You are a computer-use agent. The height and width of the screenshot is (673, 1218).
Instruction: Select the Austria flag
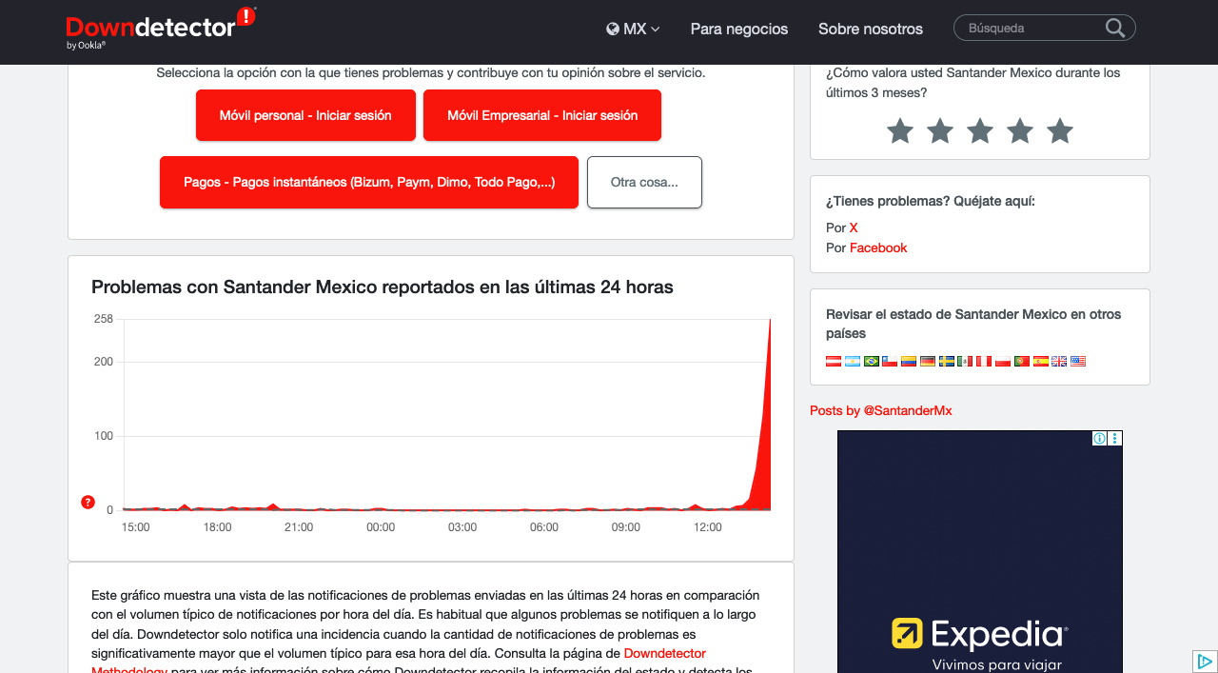click(834, 361)
